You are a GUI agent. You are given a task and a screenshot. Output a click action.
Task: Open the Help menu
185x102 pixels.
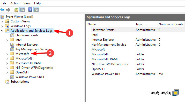[37, 3]
